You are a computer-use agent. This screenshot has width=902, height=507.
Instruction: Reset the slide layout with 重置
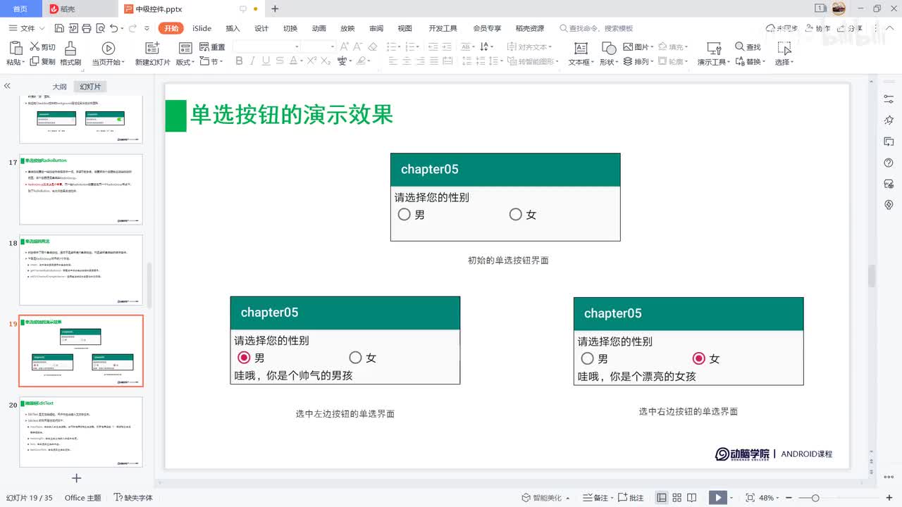point(212,47)
